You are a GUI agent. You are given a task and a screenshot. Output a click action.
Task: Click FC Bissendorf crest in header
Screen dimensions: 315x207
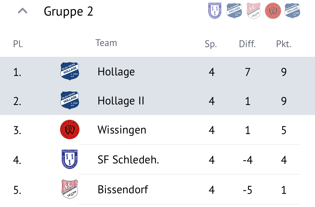(254, 11)
